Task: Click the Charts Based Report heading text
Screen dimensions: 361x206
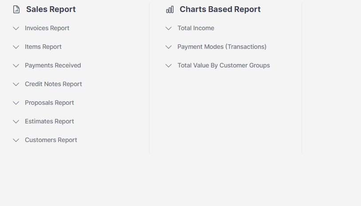Action: click(x=220, y=9)
